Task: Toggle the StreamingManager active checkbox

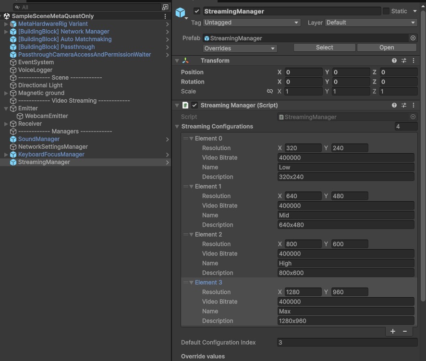Action: (197, 11)
